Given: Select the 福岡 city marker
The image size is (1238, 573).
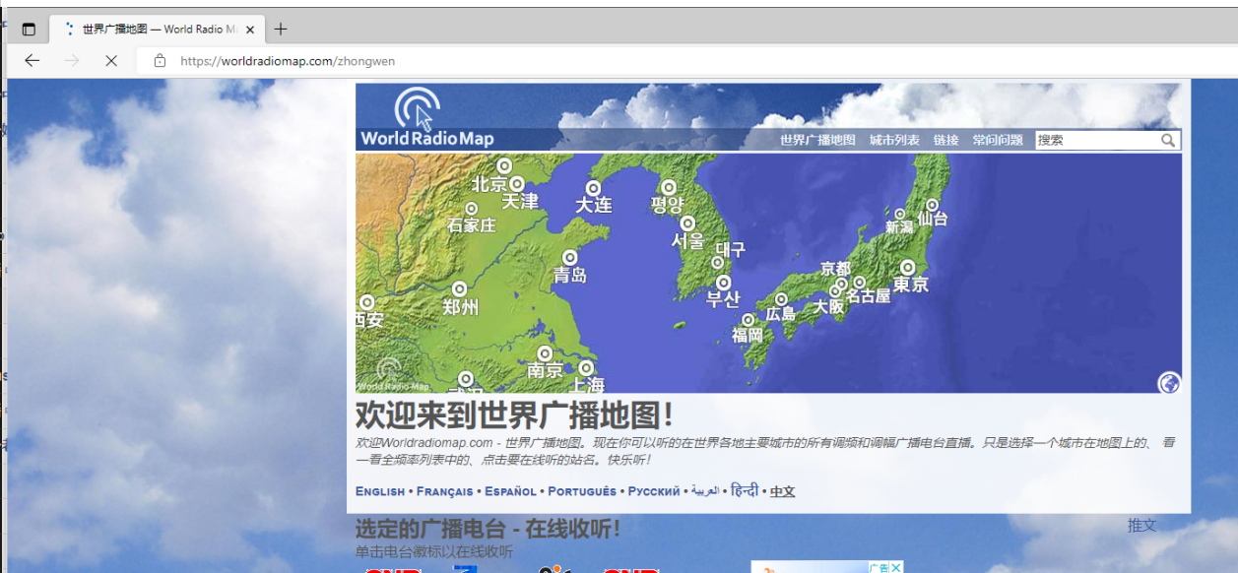Looking at the screenshot, I should [x=749, y=320].
